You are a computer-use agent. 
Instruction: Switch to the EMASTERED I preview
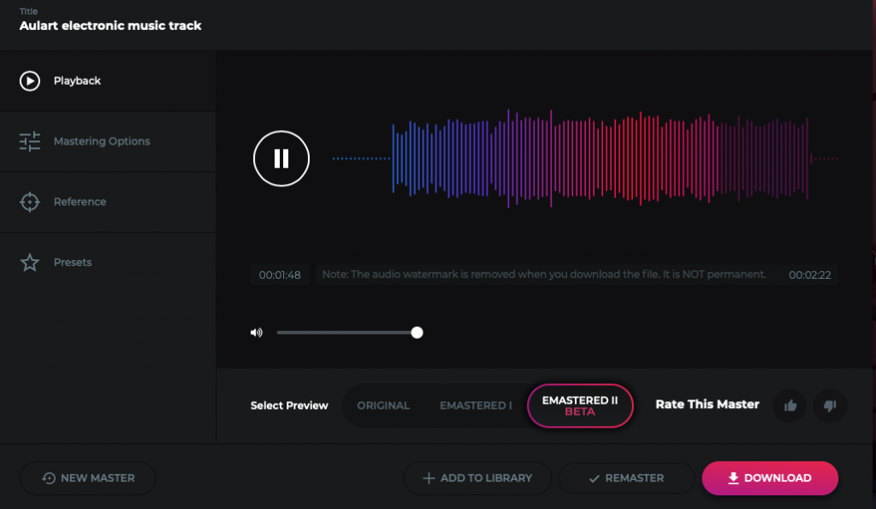point(476,405)
